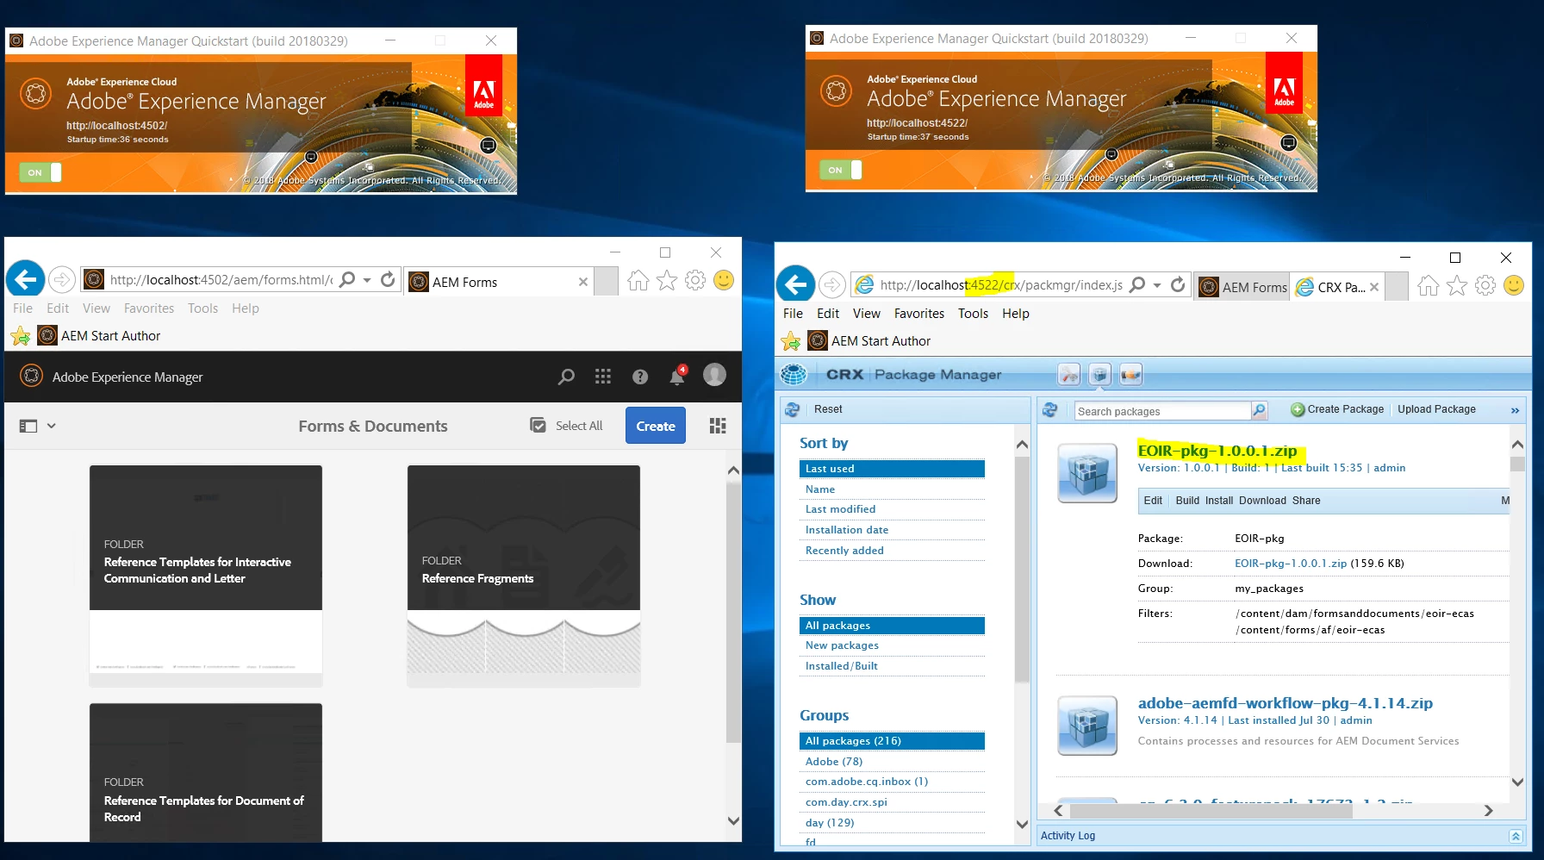The width and height of the screenshot is (1544, 860).
Task: Open the AEM solutions grid switcher icon
Action: 603,377
